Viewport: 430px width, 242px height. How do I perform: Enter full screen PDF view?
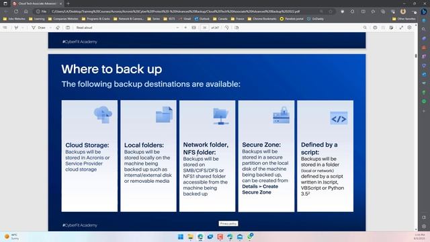pyautogui.click(x=401, y=28)
